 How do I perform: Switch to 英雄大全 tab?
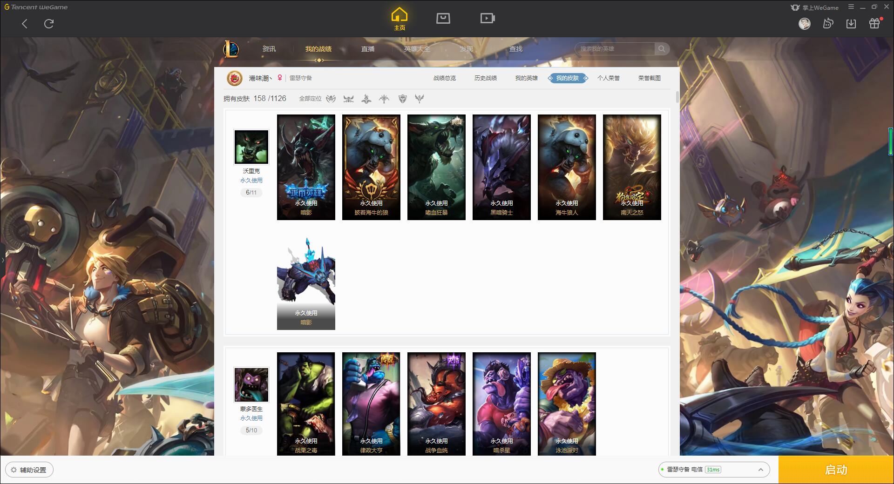417,49
